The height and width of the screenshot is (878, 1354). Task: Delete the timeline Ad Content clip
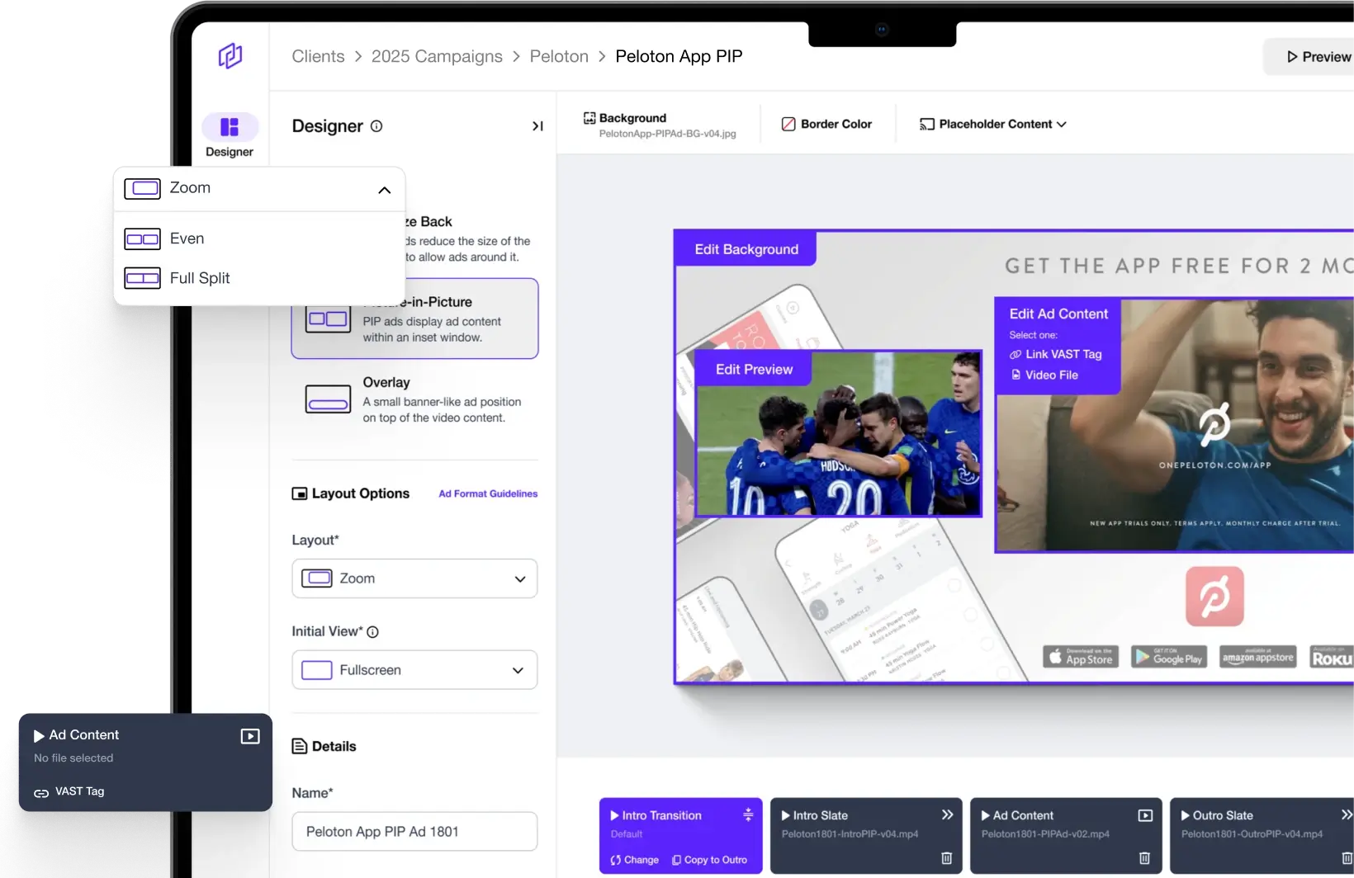pyautogui.click(x=1144, y=858)
